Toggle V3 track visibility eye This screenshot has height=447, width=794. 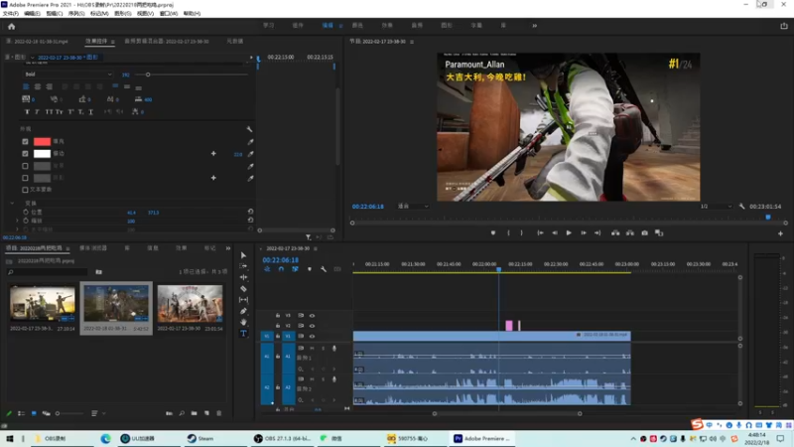312,316
